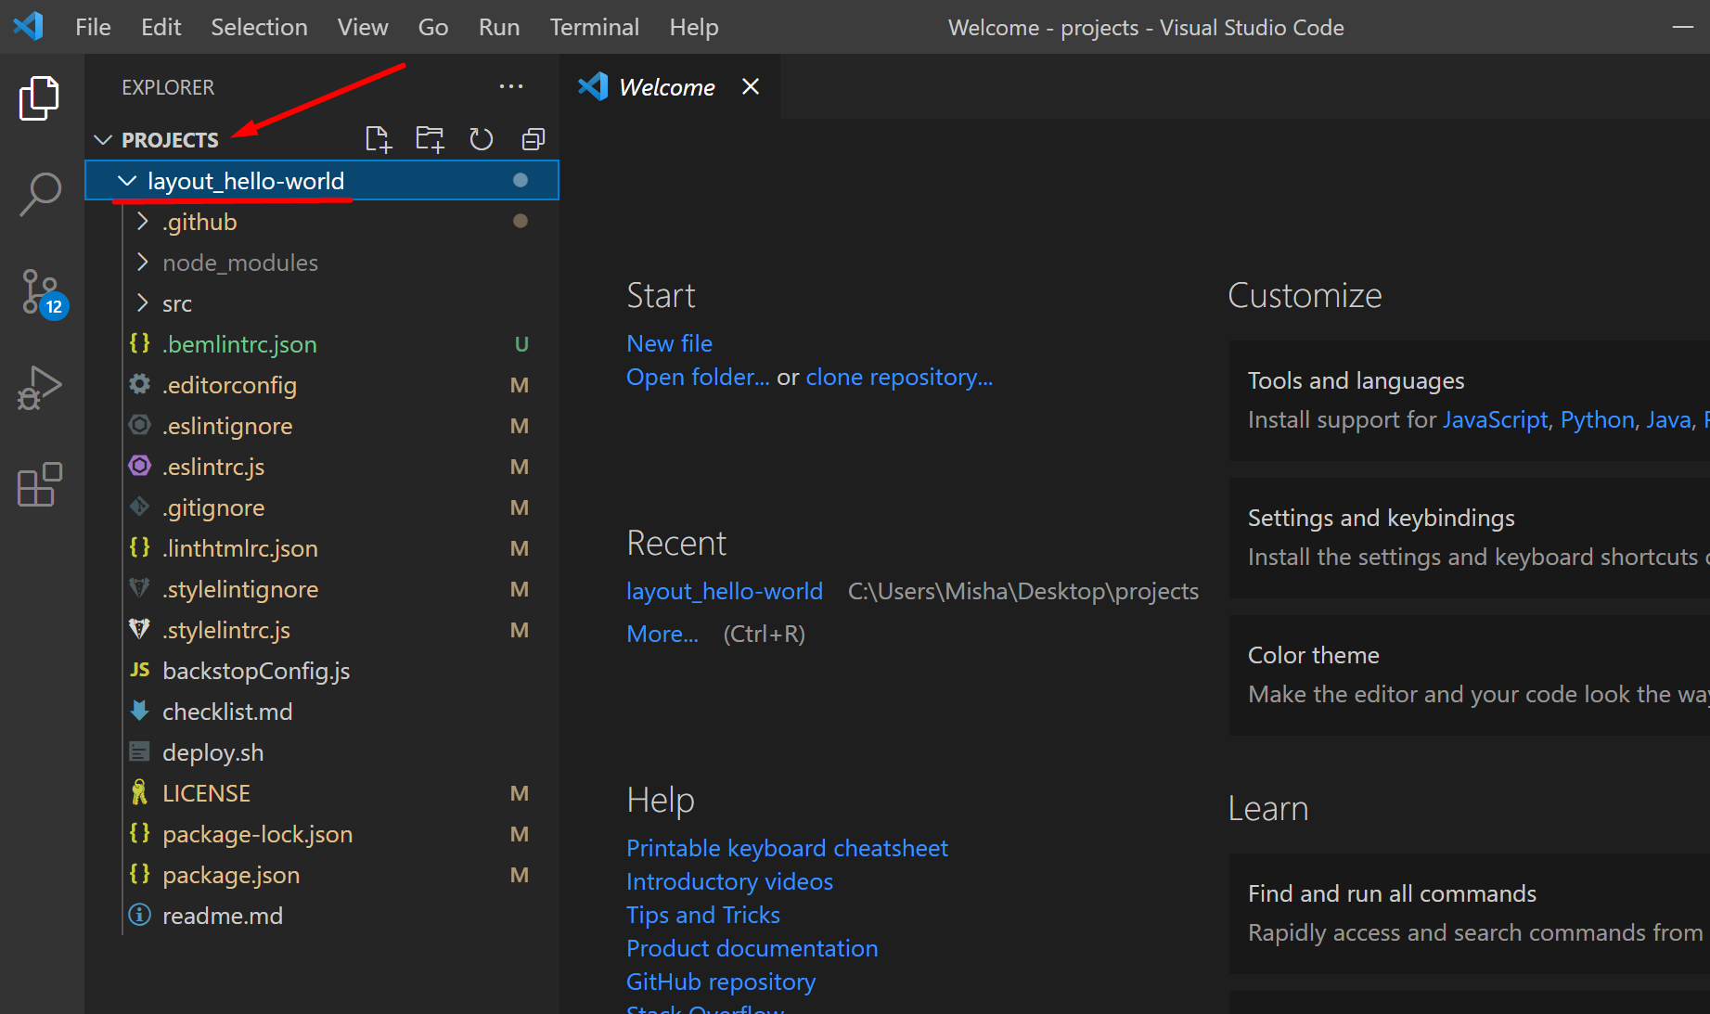1710x1014 pixels.
Task: Open Product documentation link
Action: (752, 948)
